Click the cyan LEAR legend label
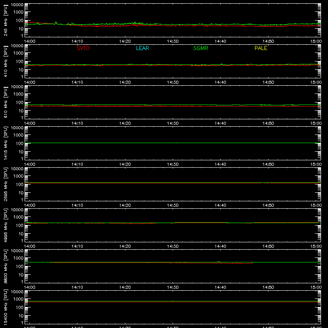 [142, 48]
